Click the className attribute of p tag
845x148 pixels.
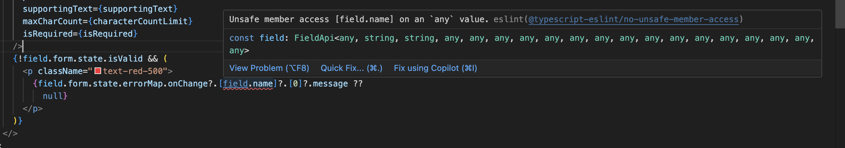point(60,71)
